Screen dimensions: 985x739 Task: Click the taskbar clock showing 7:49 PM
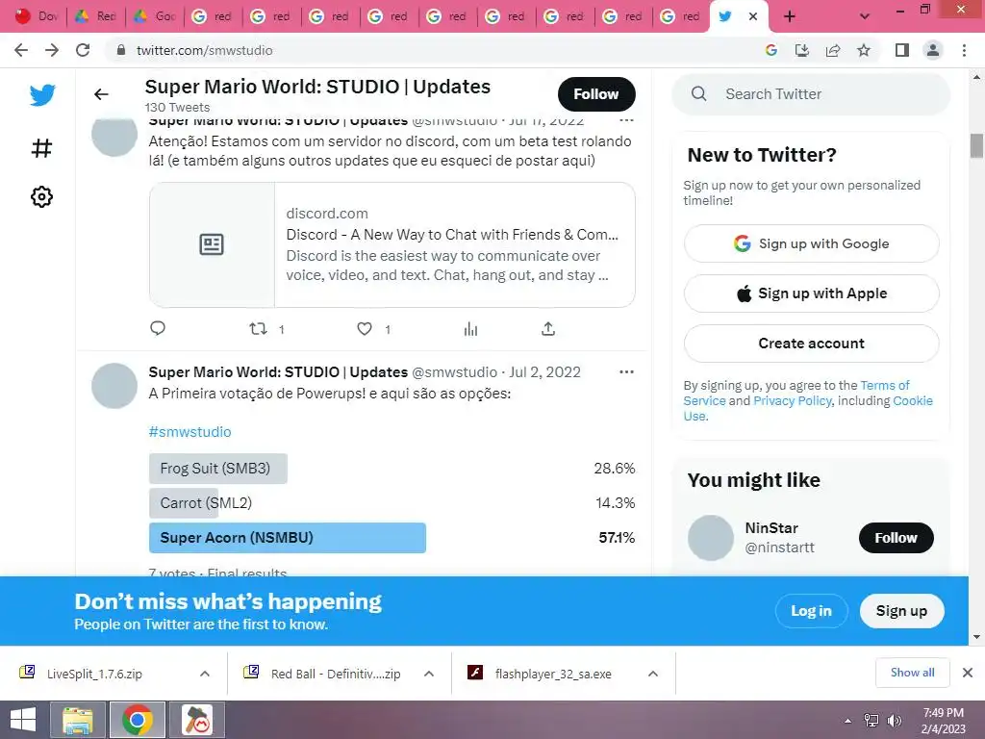point(943,721)
